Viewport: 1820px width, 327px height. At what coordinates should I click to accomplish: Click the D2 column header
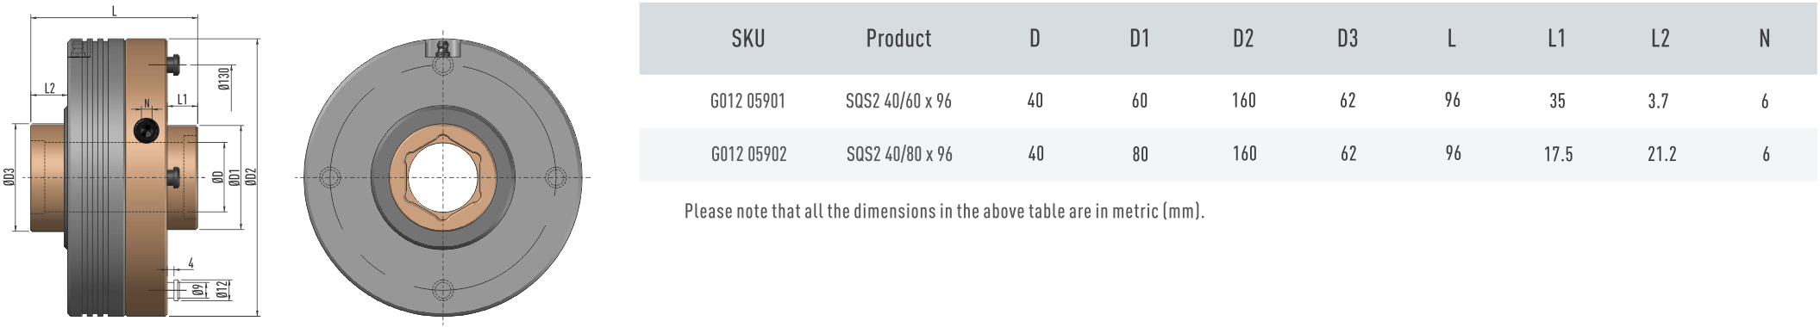1243,39
